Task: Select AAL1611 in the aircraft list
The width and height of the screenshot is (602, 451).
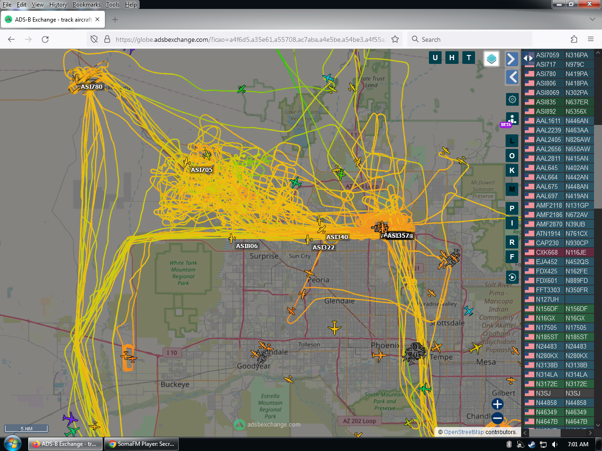Action: coord(559,121)
